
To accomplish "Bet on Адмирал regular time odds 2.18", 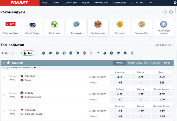I will 120,77.
